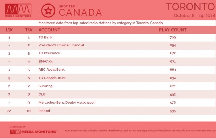Click the BMW X5 account name
Viewport: 216px width, 138px height.
45,61
